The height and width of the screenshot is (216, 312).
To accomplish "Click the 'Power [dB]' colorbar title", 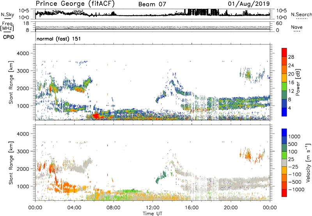I will (x=298, y=82).
